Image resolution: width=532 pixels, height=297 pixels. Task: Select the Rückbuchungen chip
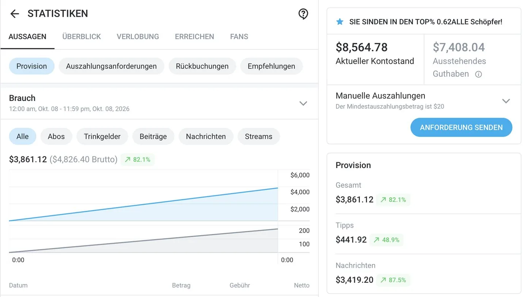click(202, 66)
